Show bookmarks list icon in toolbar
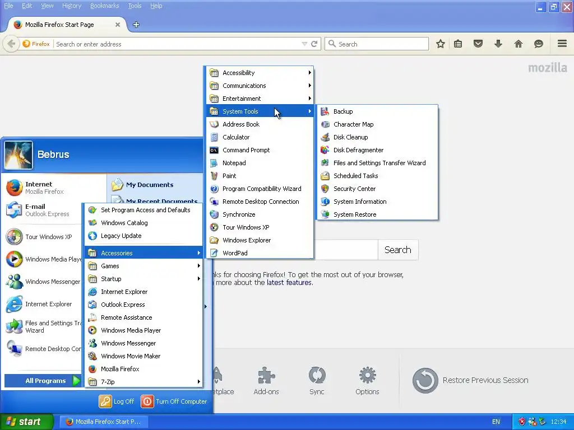Viewport: 574px width, 430px height. 458,44
